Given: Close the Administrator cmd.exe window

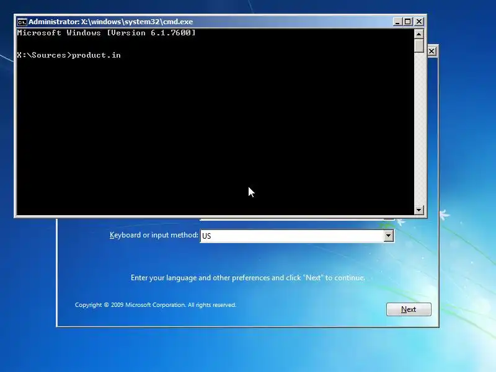Looking at the screenshot, I should click(419, 22).
